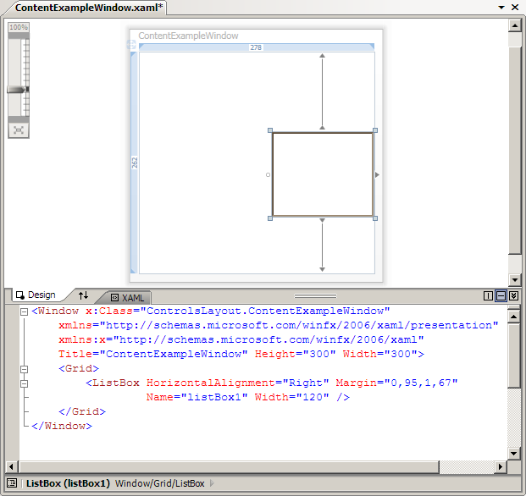Click the fit-to-view zoom icon
The image size is (526, 496).
[x=19, y=130]
